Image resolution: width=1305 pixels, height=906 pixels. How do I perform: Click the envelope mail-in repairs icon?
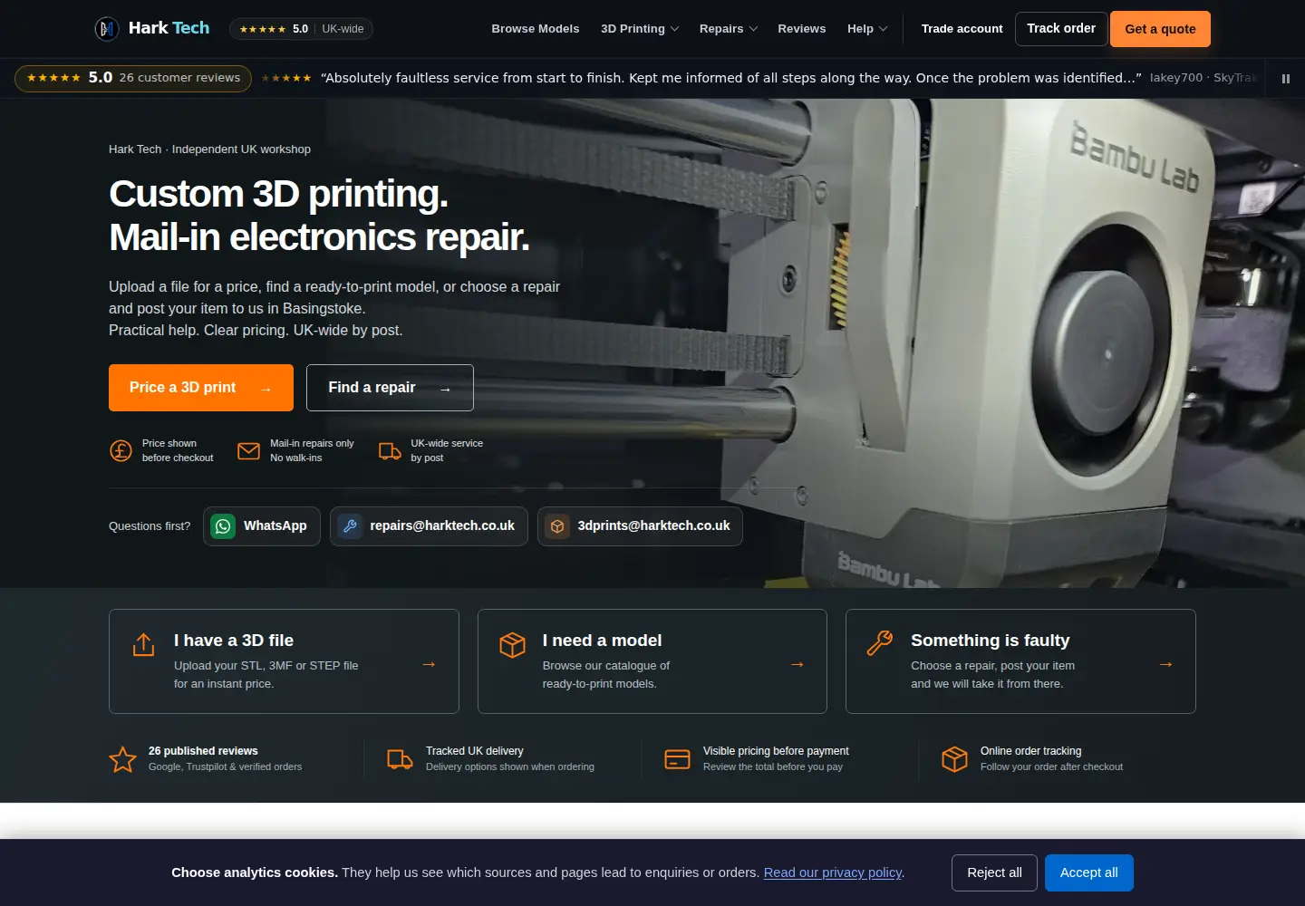tap(248, 450)
